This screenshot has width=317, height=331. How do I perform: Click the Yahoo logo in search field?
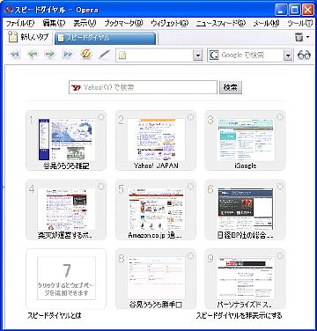[x=76, y=87]
